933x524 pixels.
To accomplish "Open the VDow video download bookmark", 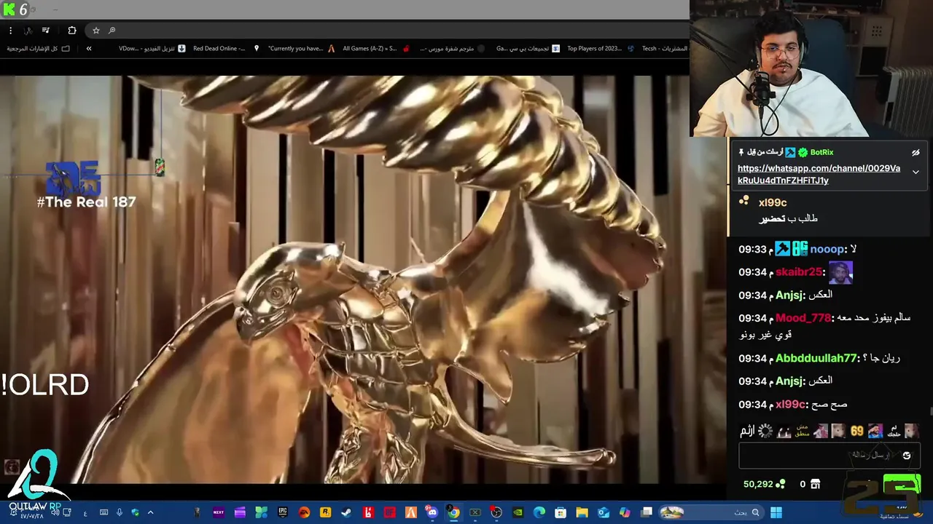I will (x=152, y=49).
